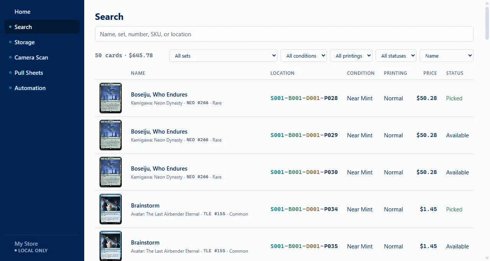Click Boseiju thumbnail in the P029 row
Viewport: 490px width, 261px height.
coord(111,135)
